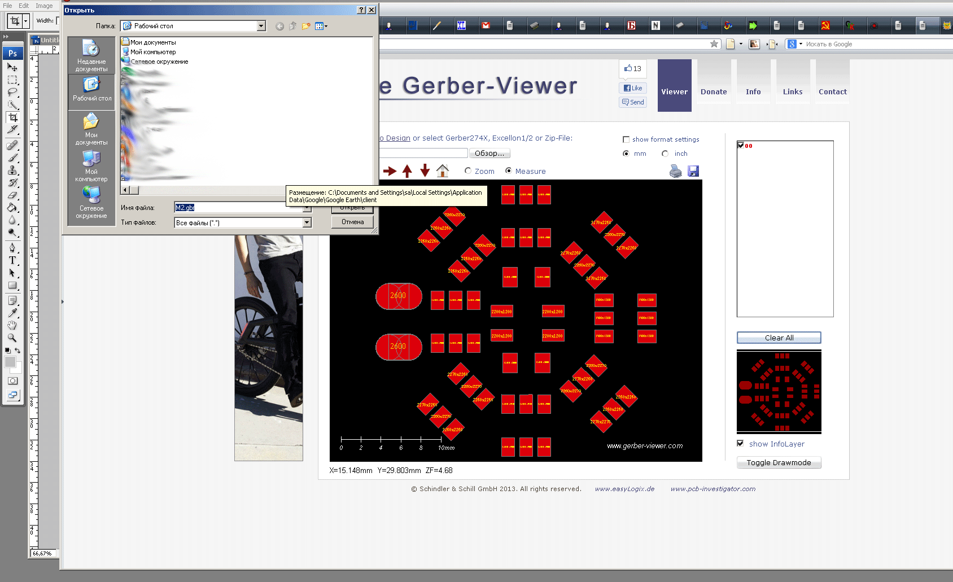Open www.easyLogix.de link
The height and width of the screenshot is (582, 953).
624,489
